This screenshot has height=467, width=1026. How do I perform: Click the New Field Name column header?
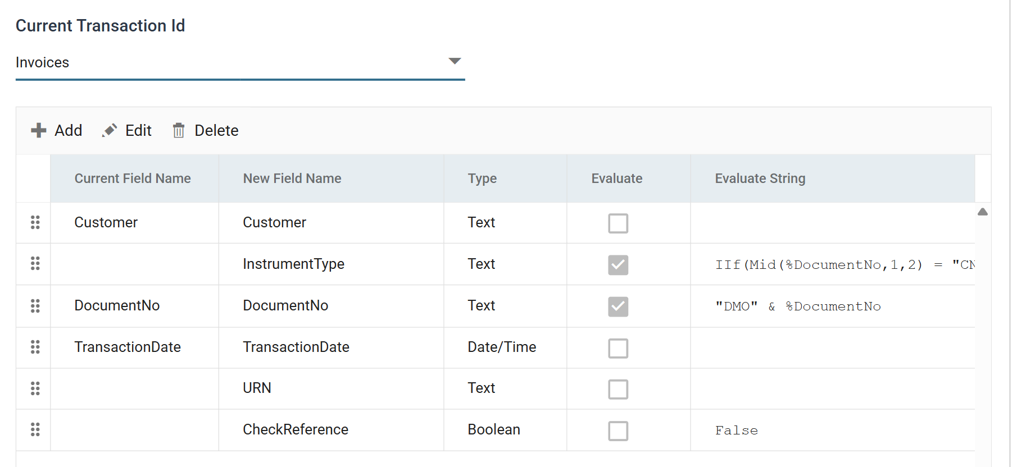tap(331, 178)
